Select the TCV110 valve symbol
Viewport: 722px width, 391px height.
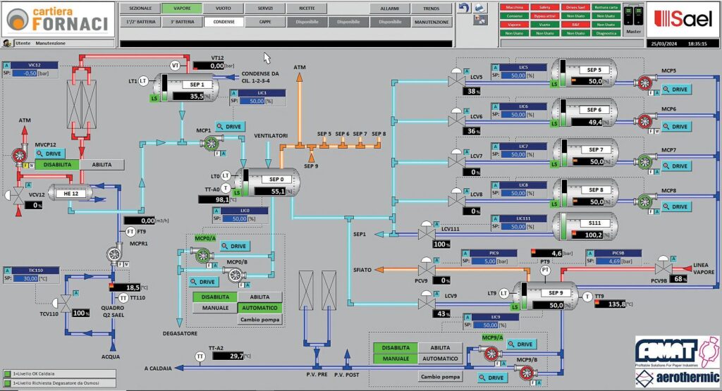click(64, 302)
